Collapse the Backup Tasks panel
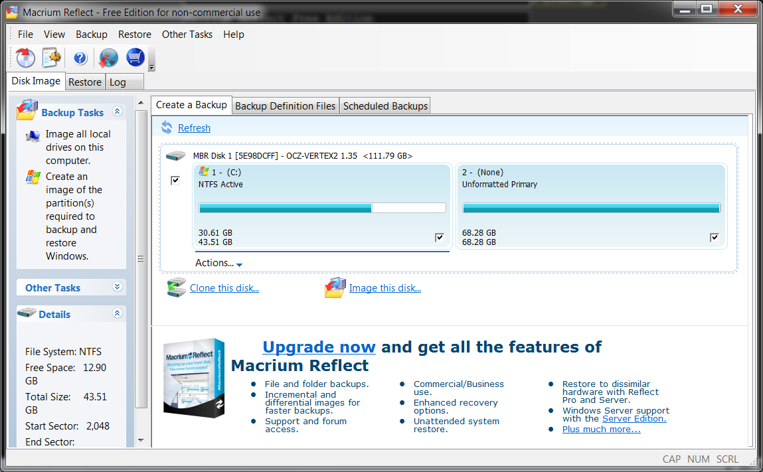The image size is (763, 472). (x=118, y=112)
